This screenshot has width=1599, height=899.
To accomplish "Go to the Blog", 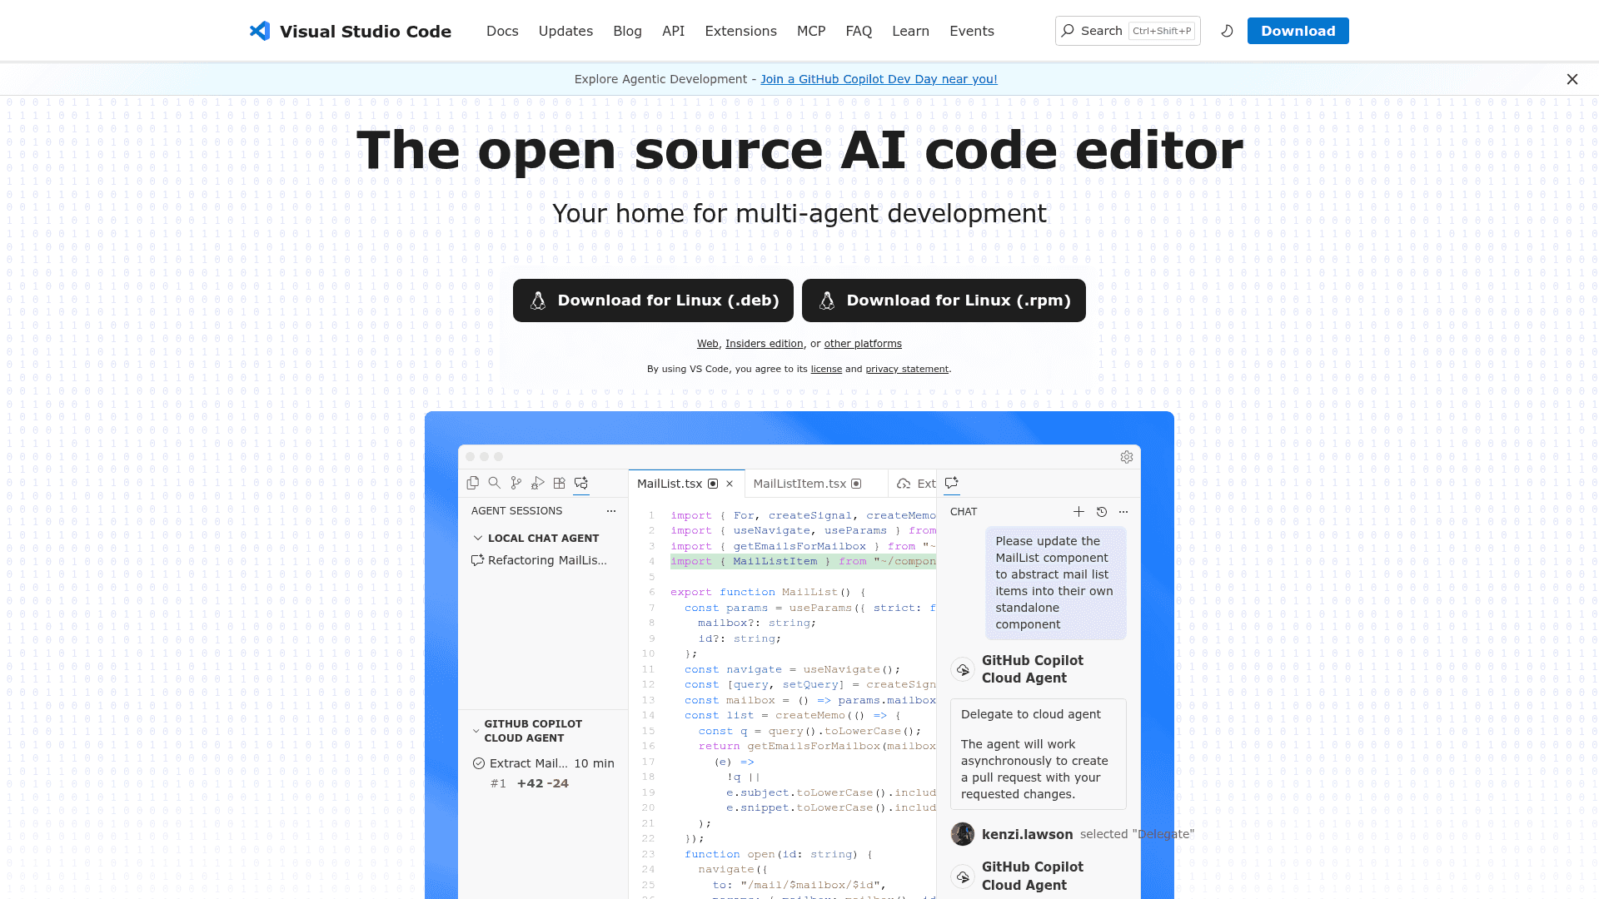I will 627,31.
